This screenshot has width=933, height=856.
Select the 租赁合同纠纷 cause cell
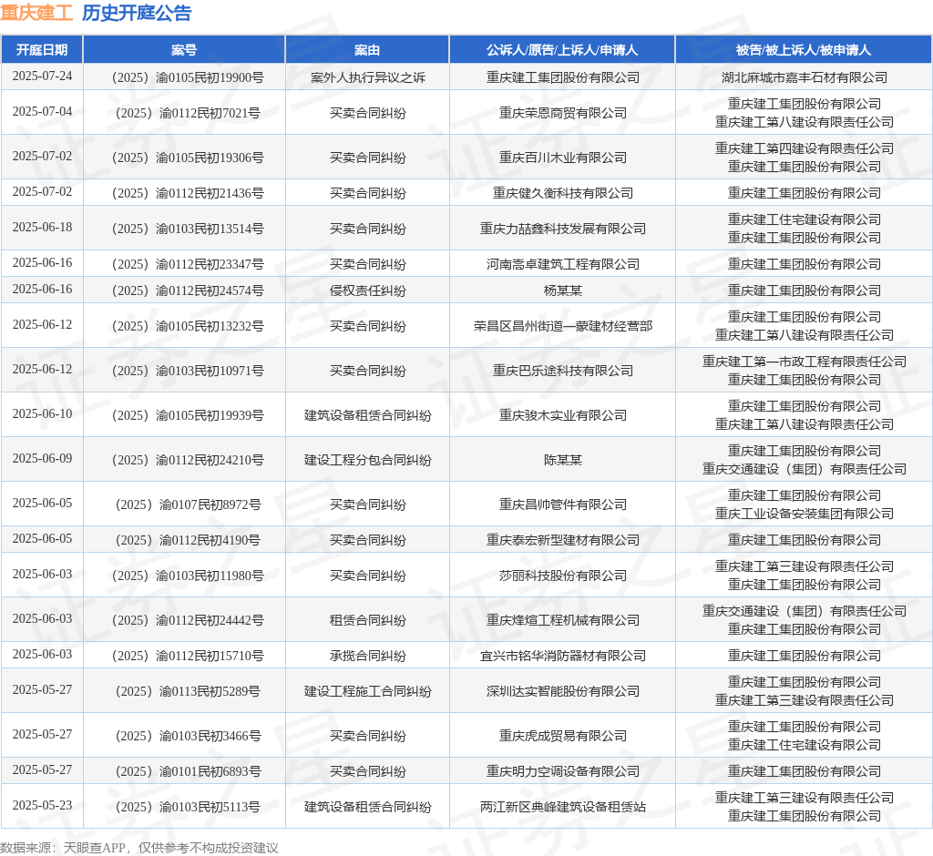coord(368,620)
